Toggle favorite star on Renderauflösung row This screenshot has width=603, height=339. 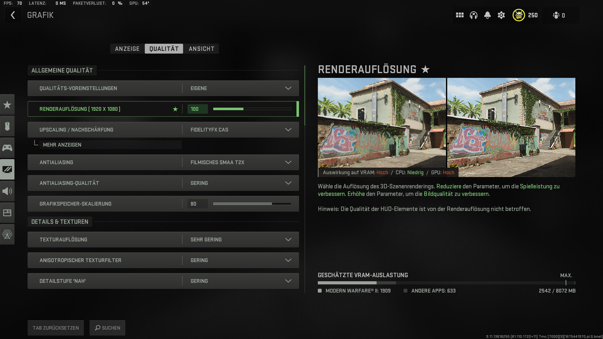[x=175, y=109]
